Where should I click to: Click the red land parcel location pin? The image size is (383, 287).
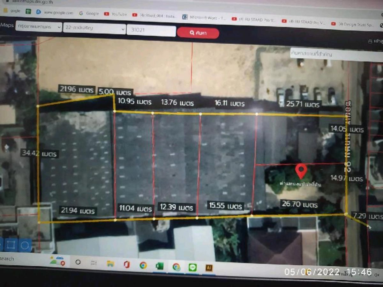[x=301, y=171]
